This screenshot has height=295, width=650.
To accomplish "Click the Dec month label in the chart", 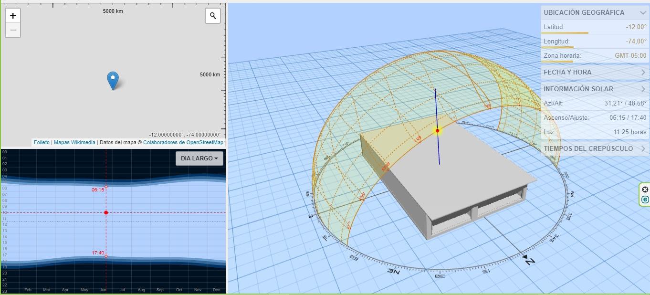I will click(216, 290).
